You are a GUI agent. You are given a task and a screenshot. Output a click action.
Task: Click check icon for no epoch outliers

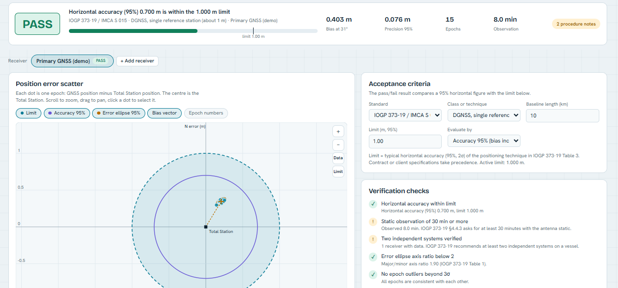pyautogui.click(x=373, y=274)
